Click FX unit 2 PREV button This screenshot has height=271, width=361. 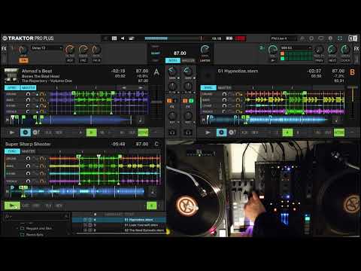319,60
